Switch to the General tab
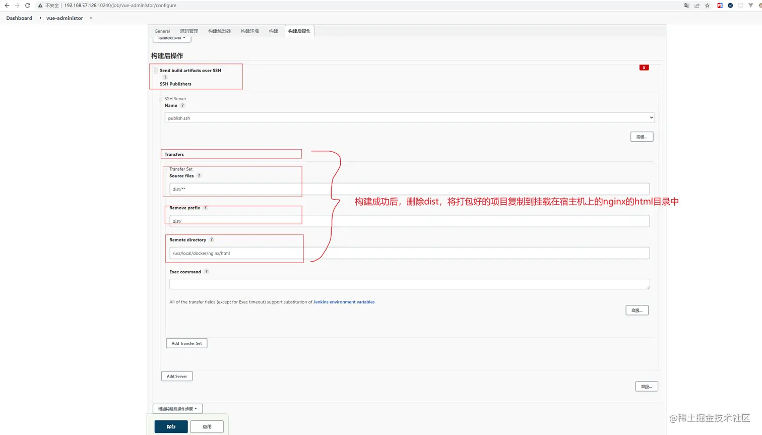762x435 pixels. click(x=162, y=31)
